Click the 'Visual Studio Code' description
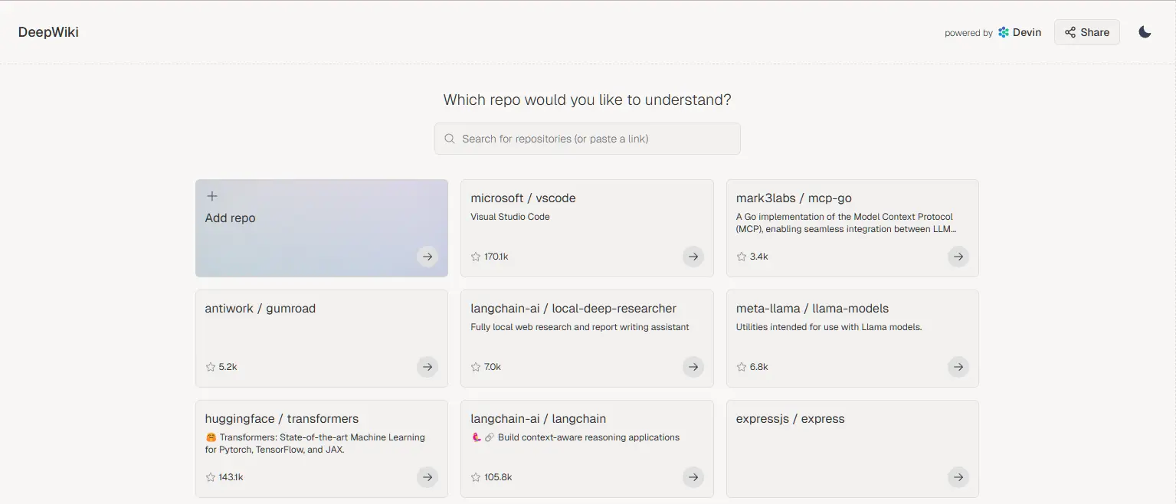Viewport: 1176px width, 504px height. [510, 217]
